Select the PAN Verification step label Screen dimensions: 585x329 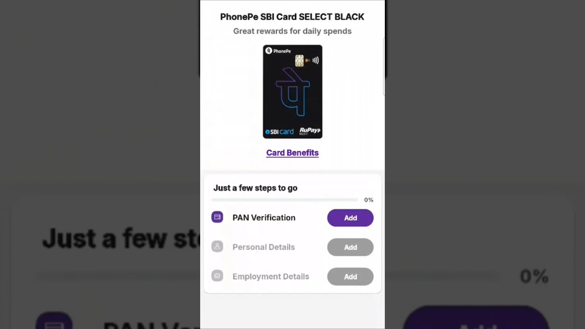click(x=264, y=218)
